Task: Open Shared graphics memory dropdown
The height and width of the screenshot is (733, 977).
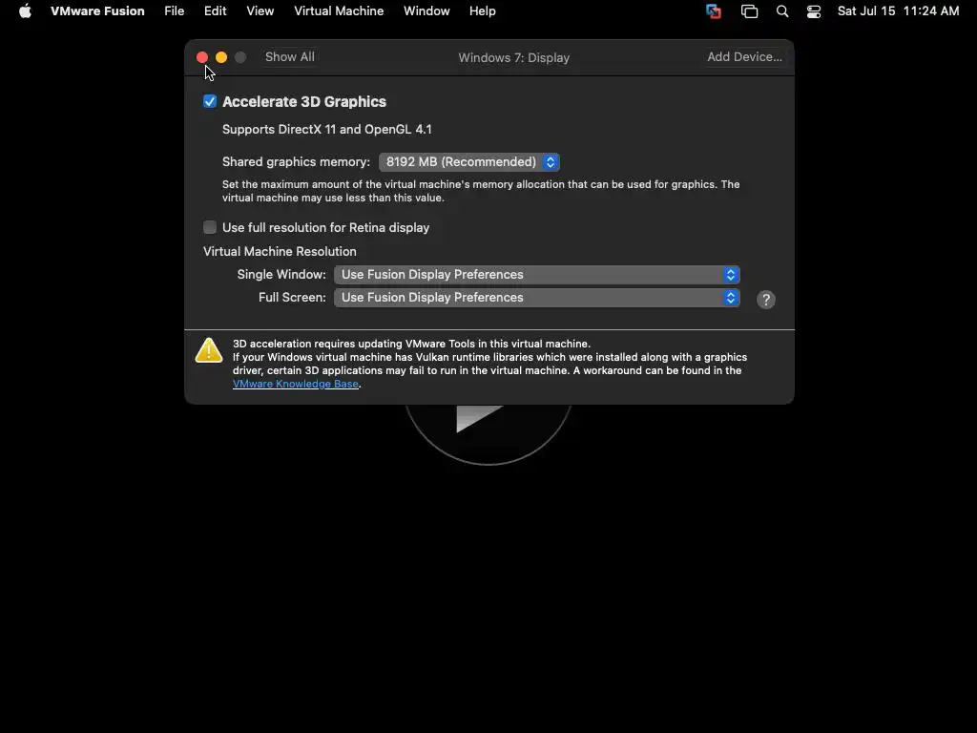Action: point(469,162)
